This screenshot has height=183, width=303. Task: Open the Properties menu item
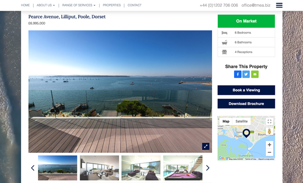112,5
